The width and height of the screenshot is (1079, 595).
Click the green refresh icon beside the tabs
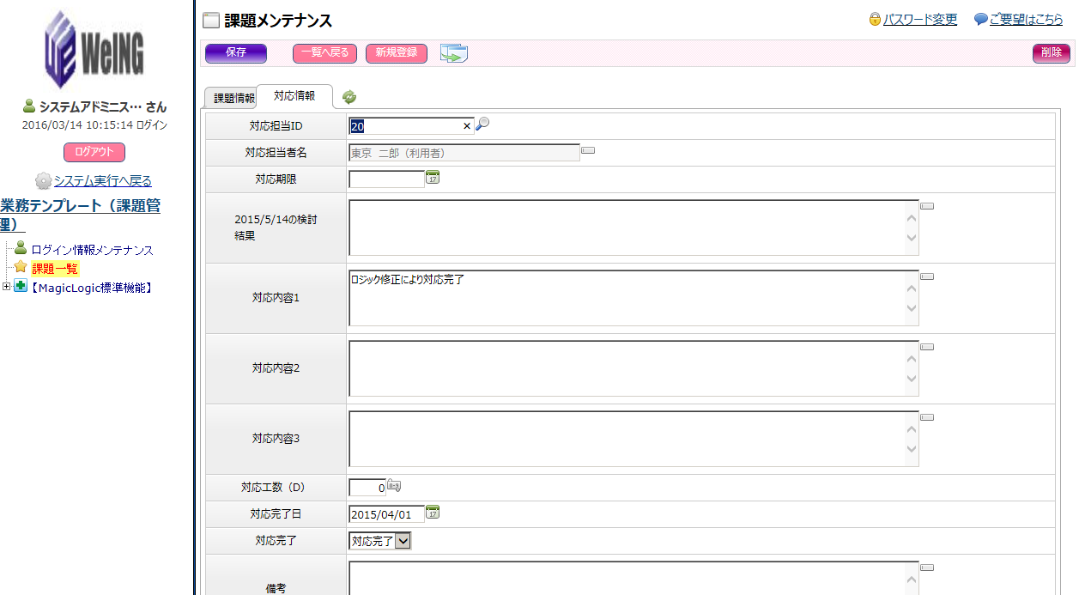click(349, 97)
